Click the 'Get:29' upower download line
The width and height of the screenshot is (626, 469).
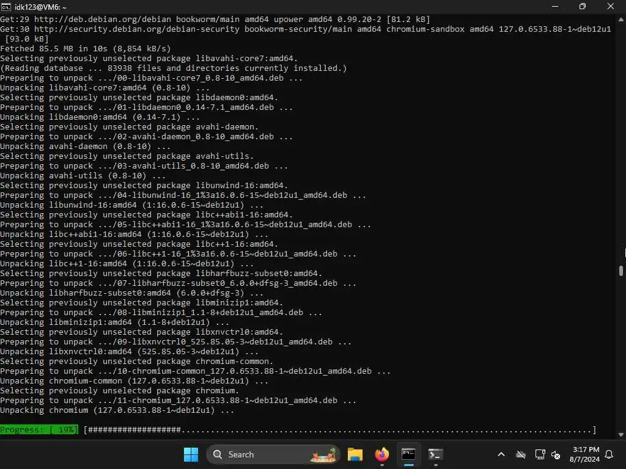(x=215, y=19)
